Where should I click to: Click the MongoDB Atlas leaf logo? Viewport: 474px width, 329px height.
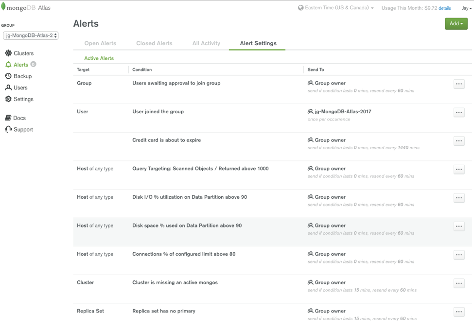click(x=3, y=8)
